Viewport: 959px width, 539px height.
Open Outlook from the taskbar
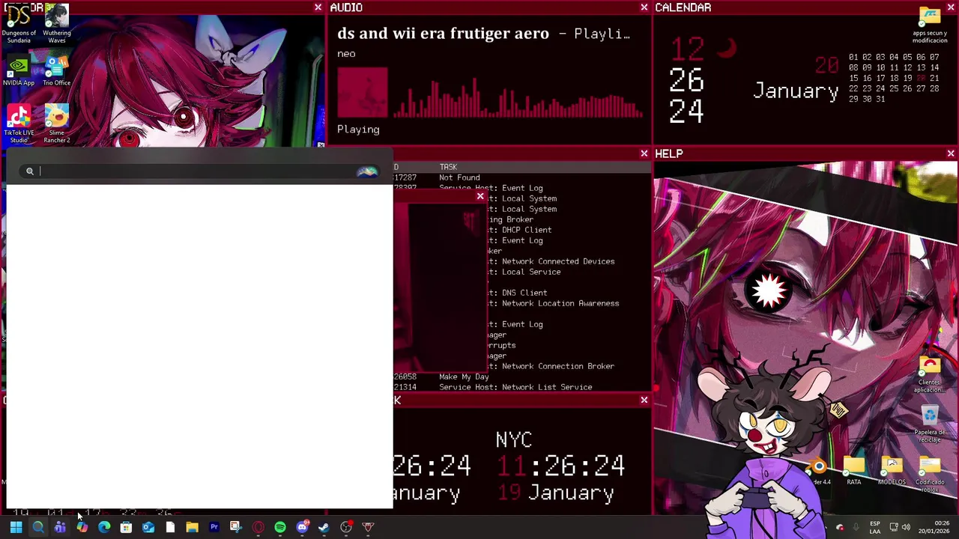click(x=148, y=528)
